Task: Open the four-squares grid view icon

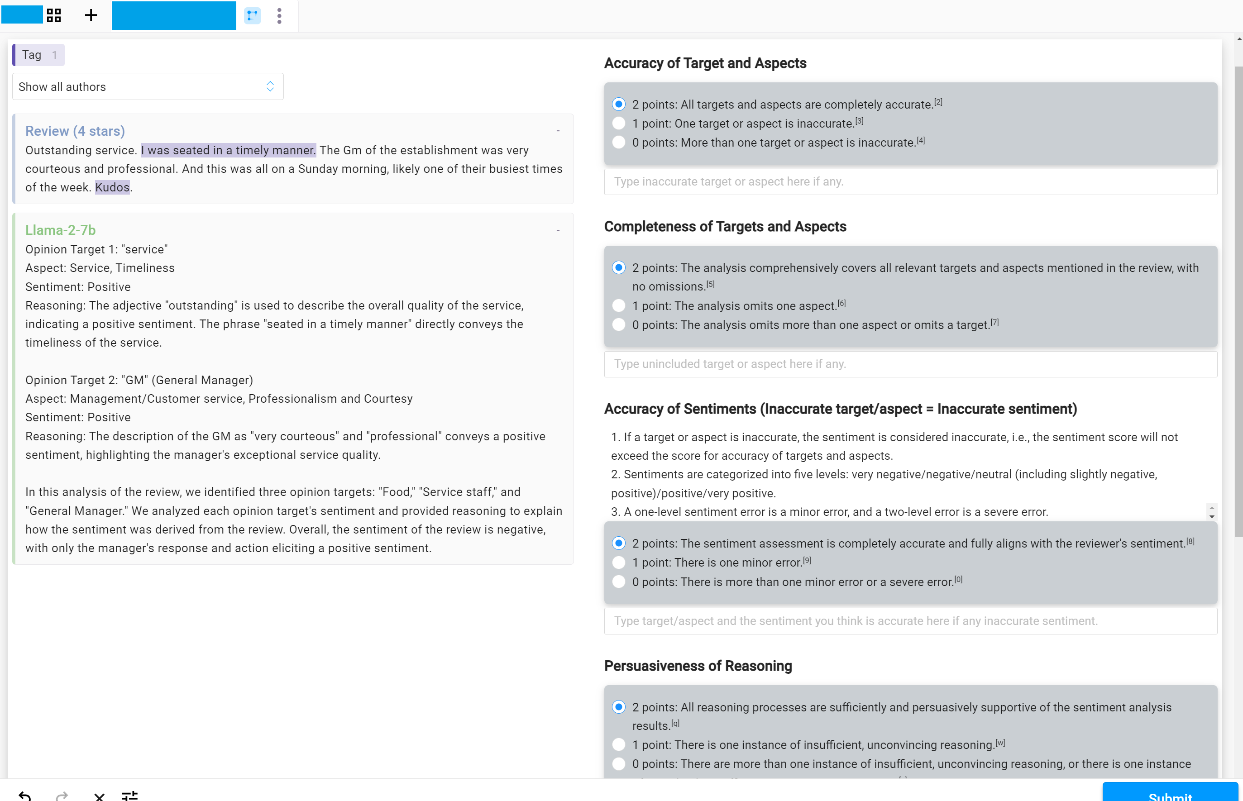Action: click(53, 15)
